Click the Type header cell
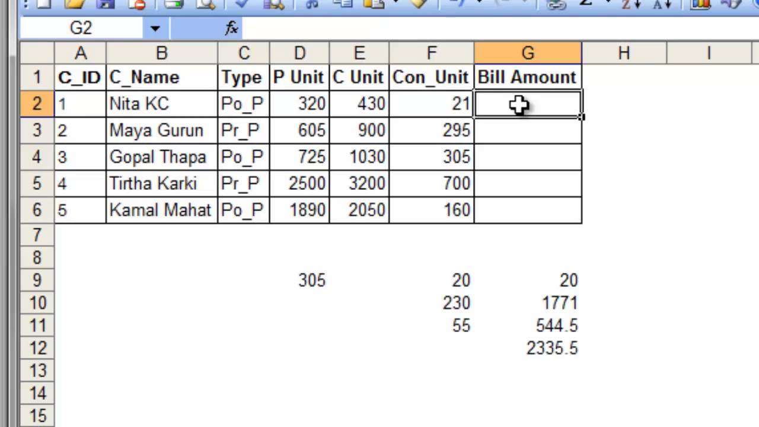The width and height of the screenshot is (759, 427). [x=244, y=77]
